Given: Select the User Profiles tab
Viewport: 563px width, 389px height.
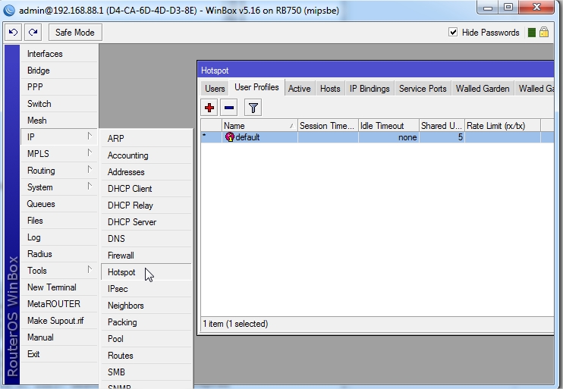Looking at the screenshot, I should [x=256, y=87].
